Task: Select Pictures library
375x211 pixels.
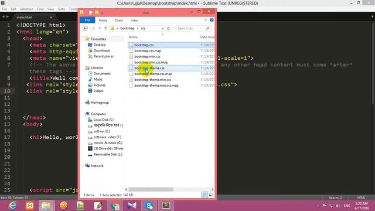Action: pyautogui.click(x=99, y=85)
